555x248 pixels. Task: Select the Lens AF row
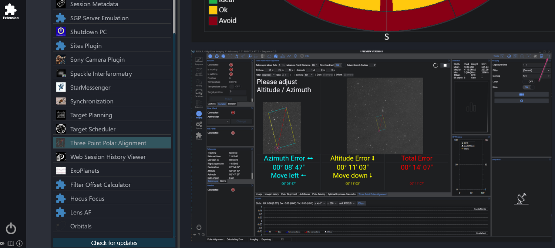(x=112, y=213)
